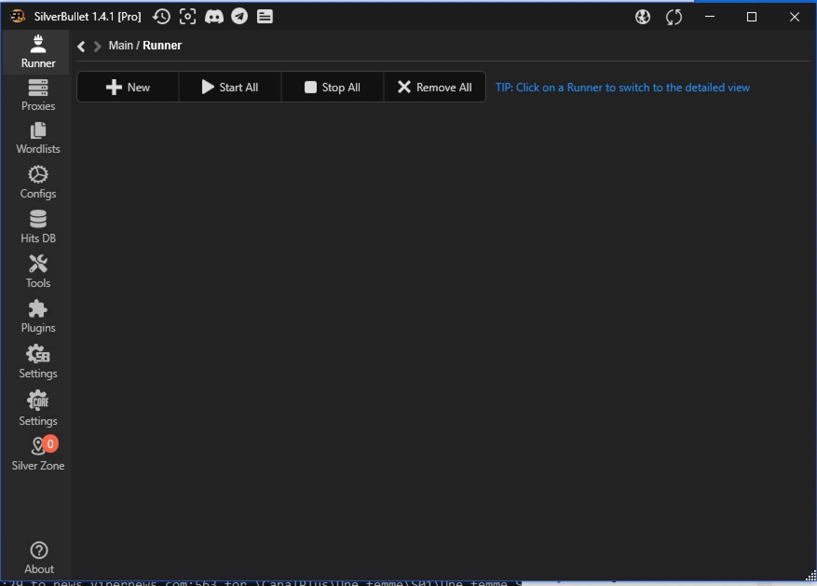Open the Runner section in the sidebar

[38, 52]
